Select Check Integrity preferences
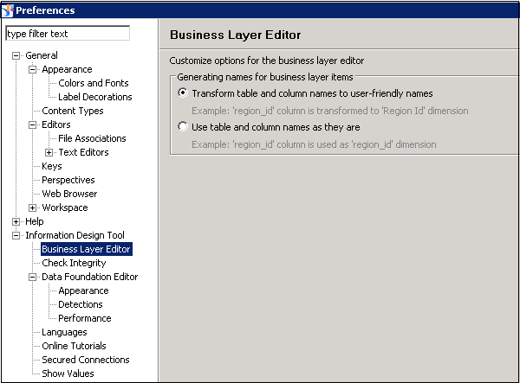 pos(74,263)
